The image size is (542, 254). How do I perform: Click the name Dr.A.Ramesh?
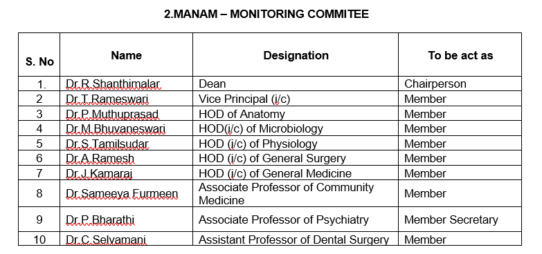[100, 158]
